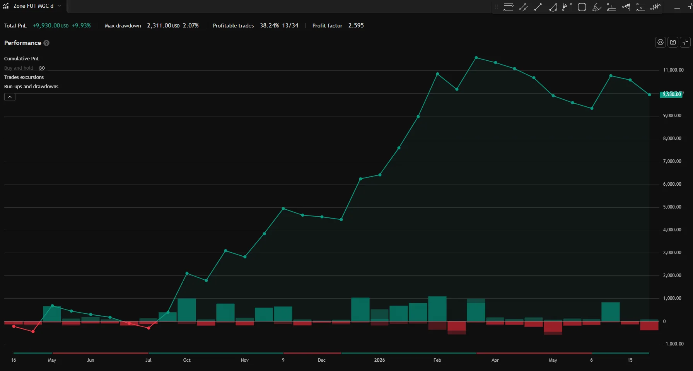Select the highlighter tool
The width and height of the screenshot is (693, 371).
pyautogui.click(x=597, y=7)
